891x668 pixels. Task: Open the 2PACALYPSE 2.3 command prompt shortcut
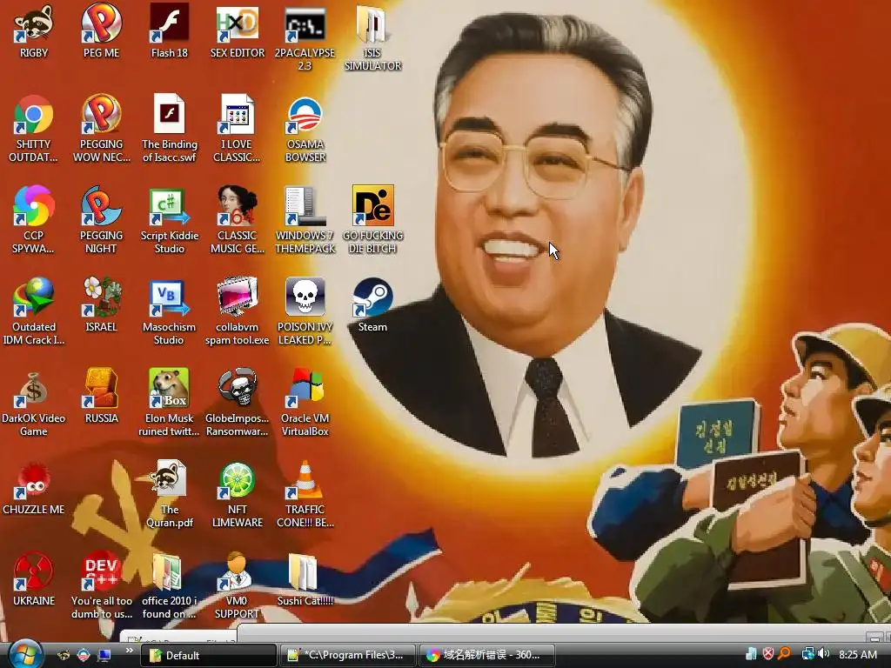click(x=305, y=37)
